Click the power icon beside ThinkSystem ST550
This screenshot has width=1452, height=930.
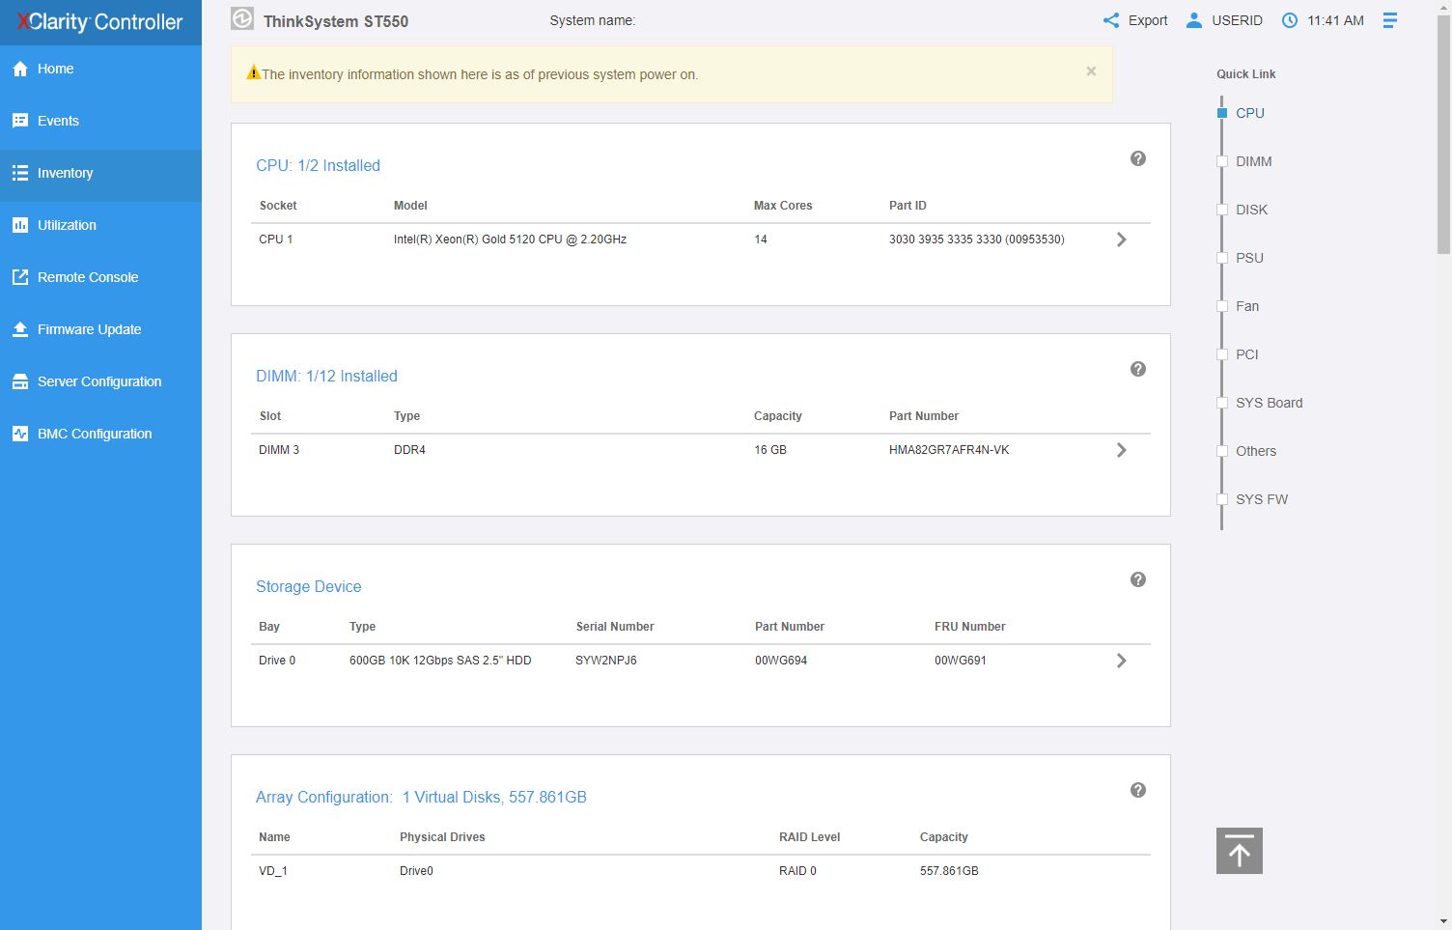(x=242, y=19)
